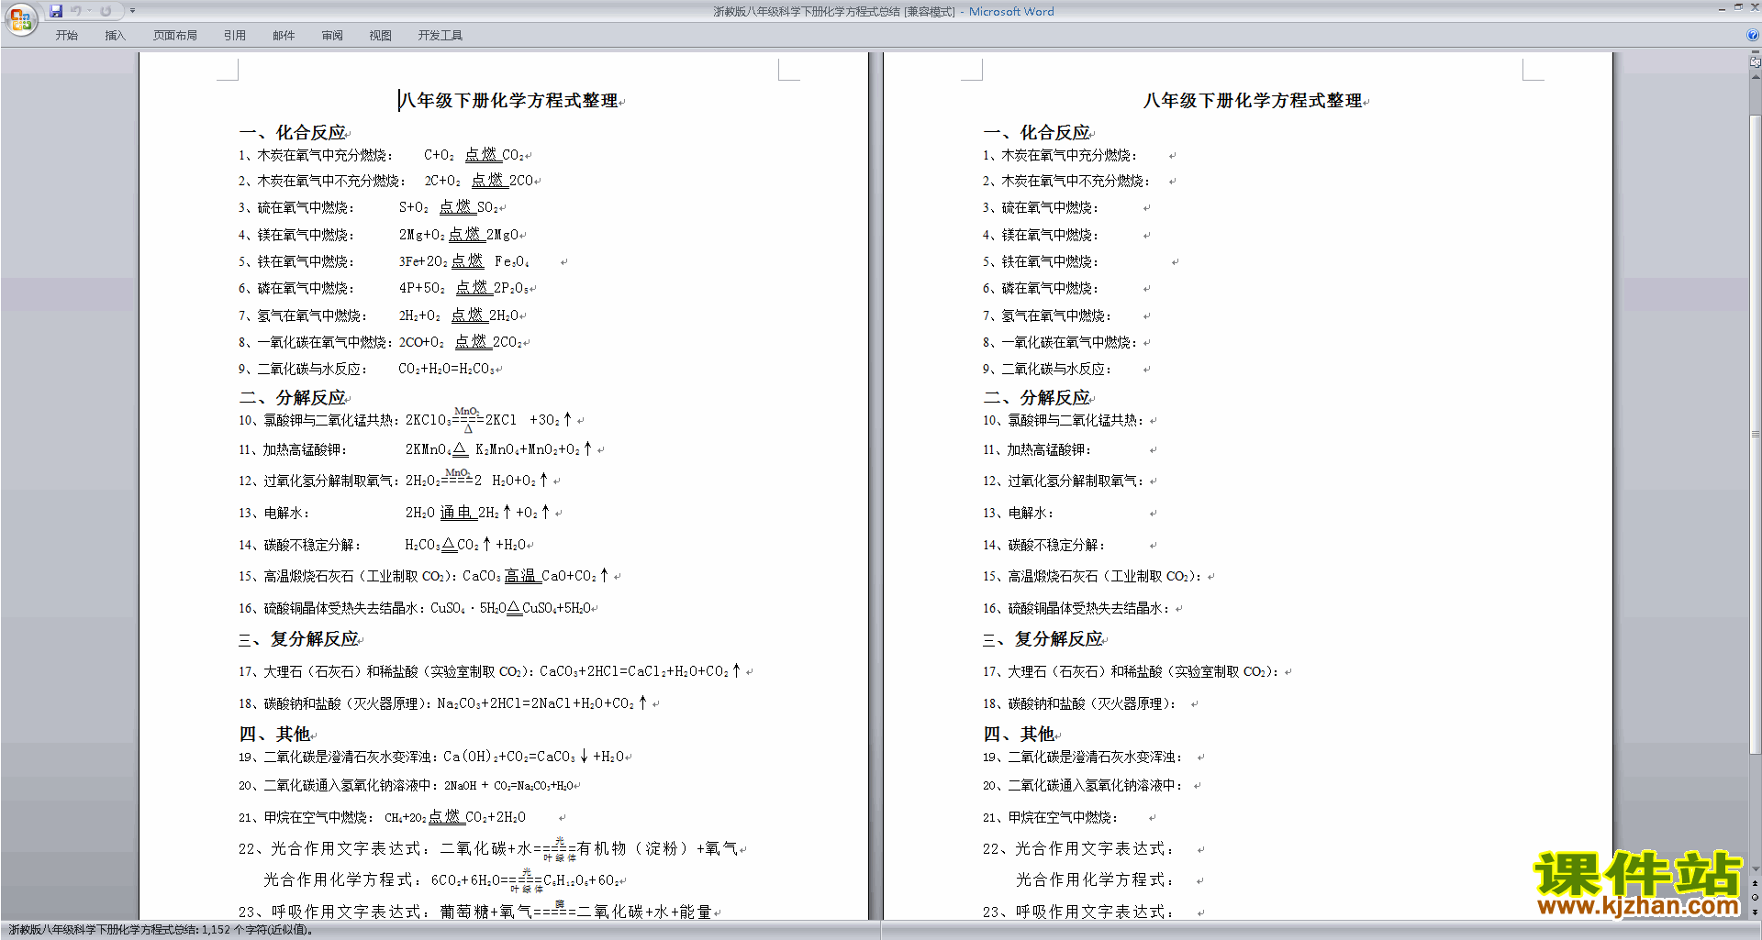Switch to the 插入 ribbon tab
The image size is (1762, 940).
pos(115,36)
